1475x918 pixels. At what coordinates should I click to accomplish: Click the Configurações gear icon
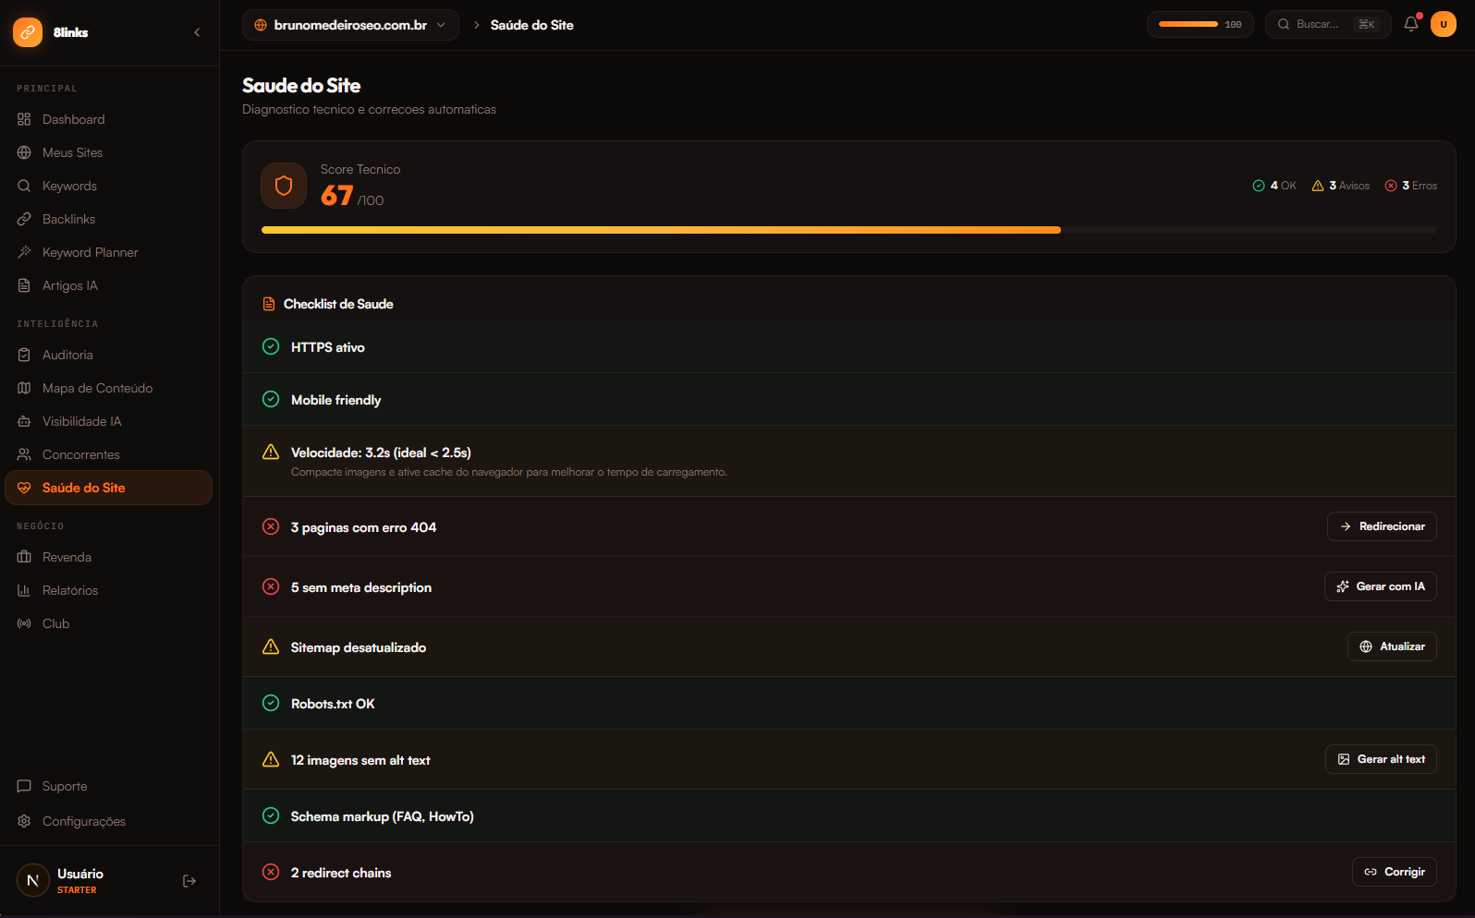pos(24,821)
